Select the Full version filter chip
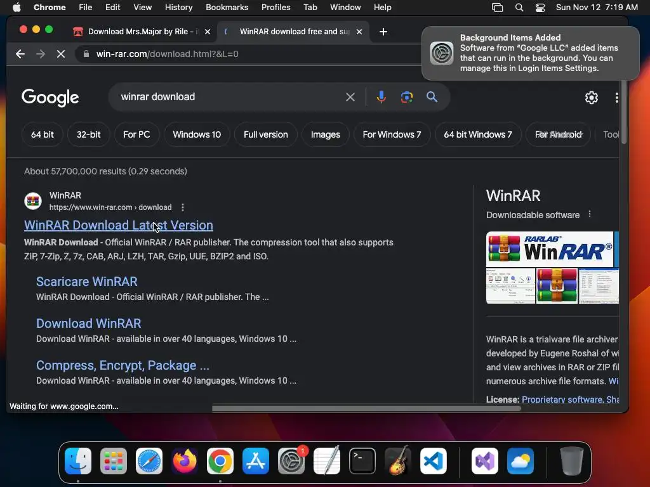 tap(266, 134)
